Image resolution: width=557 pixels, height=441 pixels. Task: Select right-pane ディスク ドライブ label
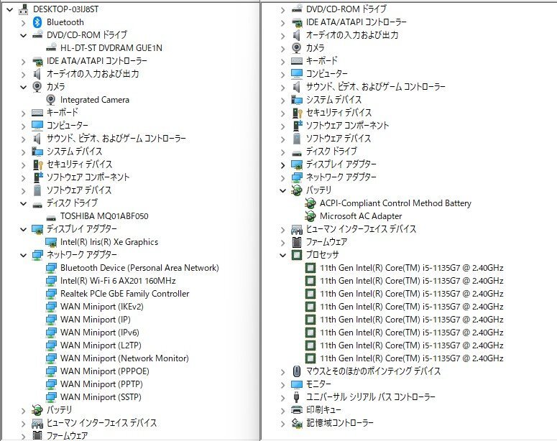(x=331, y=152)
